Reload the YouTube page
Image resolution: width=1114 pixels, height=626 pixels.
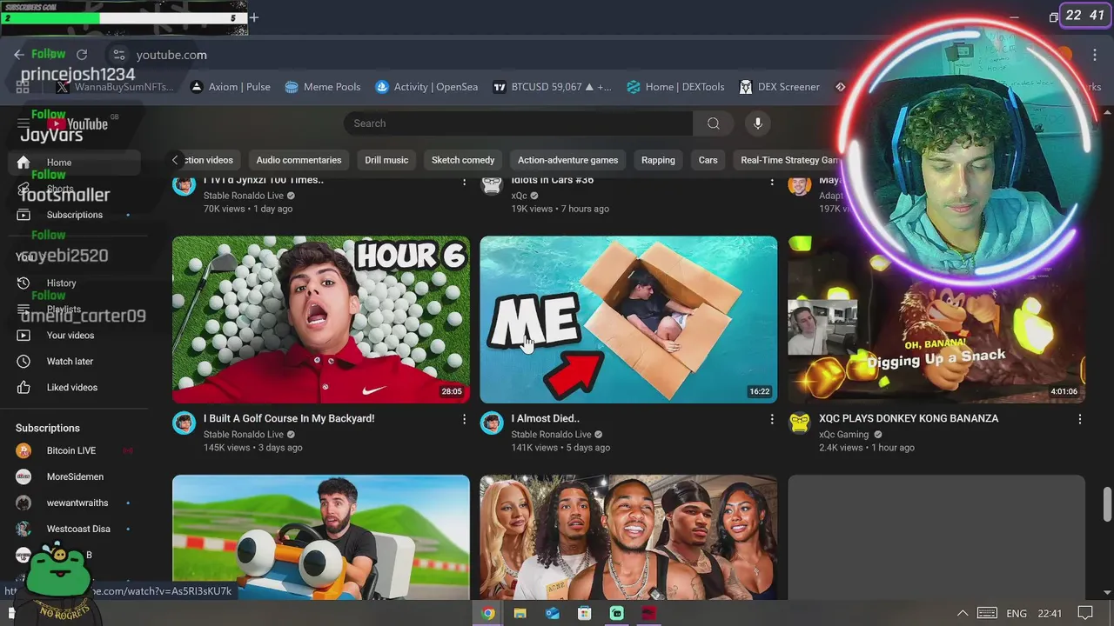[x=82, y=54]
